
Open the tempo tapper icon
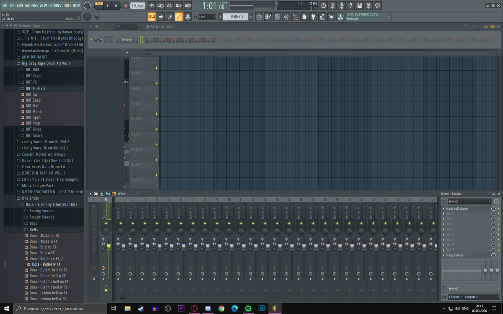click(322, 17)
